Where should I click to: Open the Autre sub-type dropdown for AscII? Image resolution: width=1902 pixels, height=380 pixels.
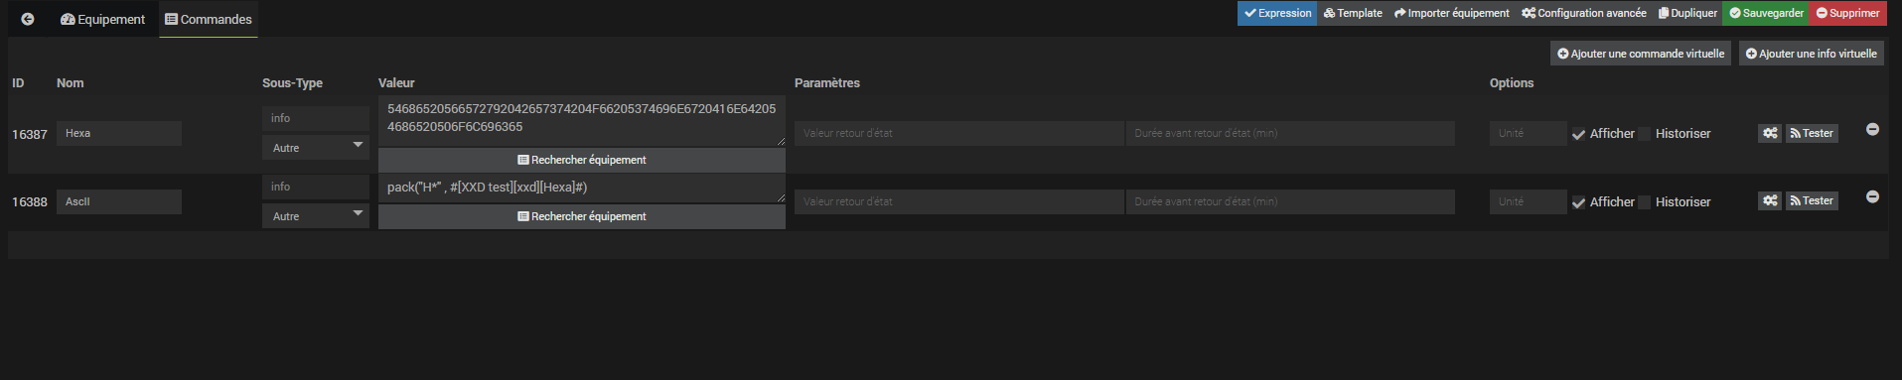pyautogui.click(x=316, y=215)
